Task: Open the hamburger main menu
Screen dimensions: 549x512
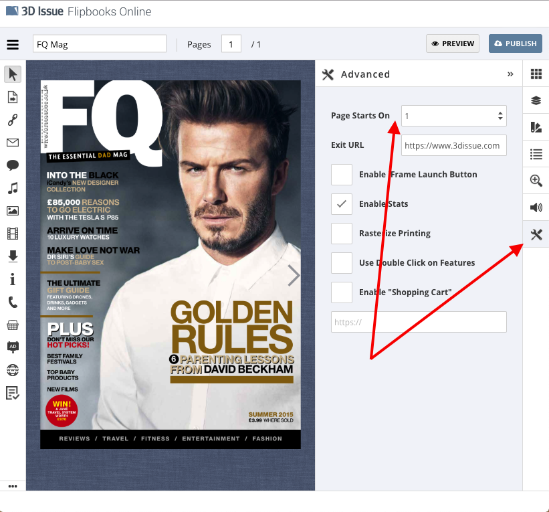Action: point(13,45)
